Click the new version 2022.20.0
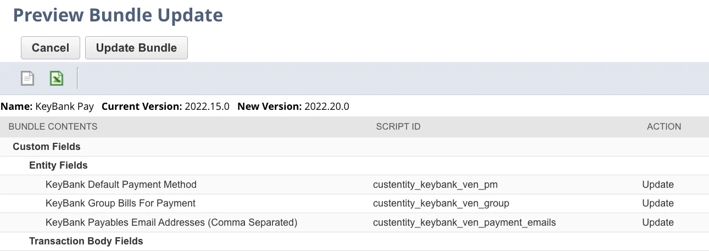Screen dimensions: 709x251 327,107
